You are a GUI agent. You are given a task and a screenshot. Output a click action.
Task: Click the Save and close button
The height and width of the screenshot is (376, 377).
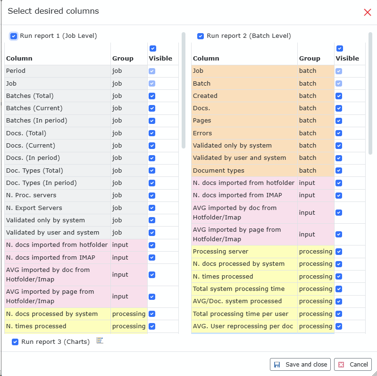pos(300,364)
